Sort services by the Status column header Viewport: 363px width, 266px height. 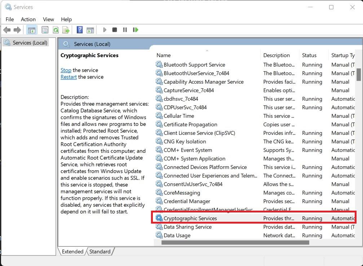tap(309, 55)
